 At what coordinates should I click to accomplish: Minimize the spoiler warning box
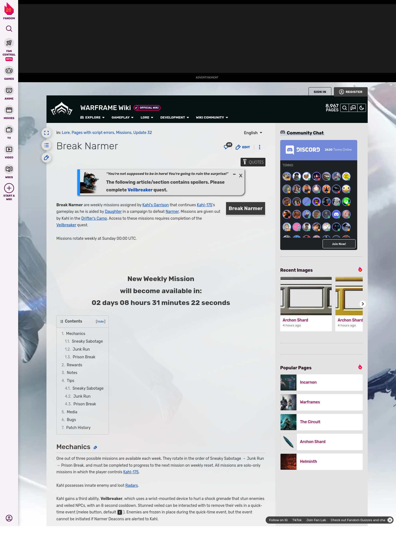point(234,174)
